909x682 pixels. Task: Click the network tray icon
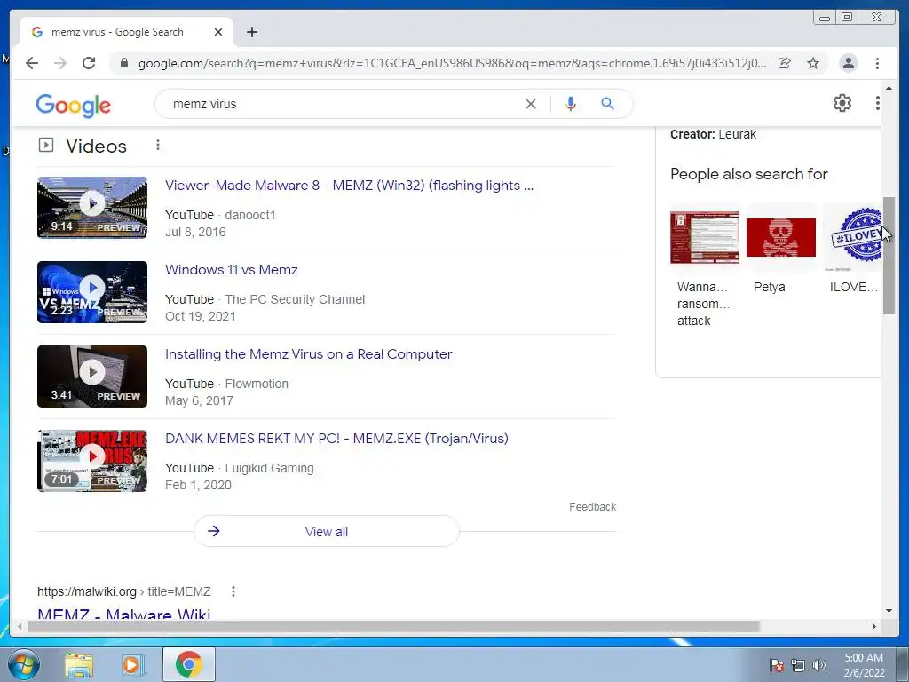point(798,665)
